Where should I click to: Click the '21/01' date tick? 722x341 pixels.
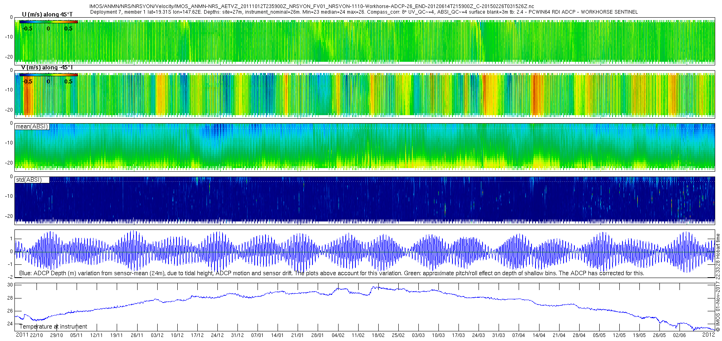coord(298,335)
